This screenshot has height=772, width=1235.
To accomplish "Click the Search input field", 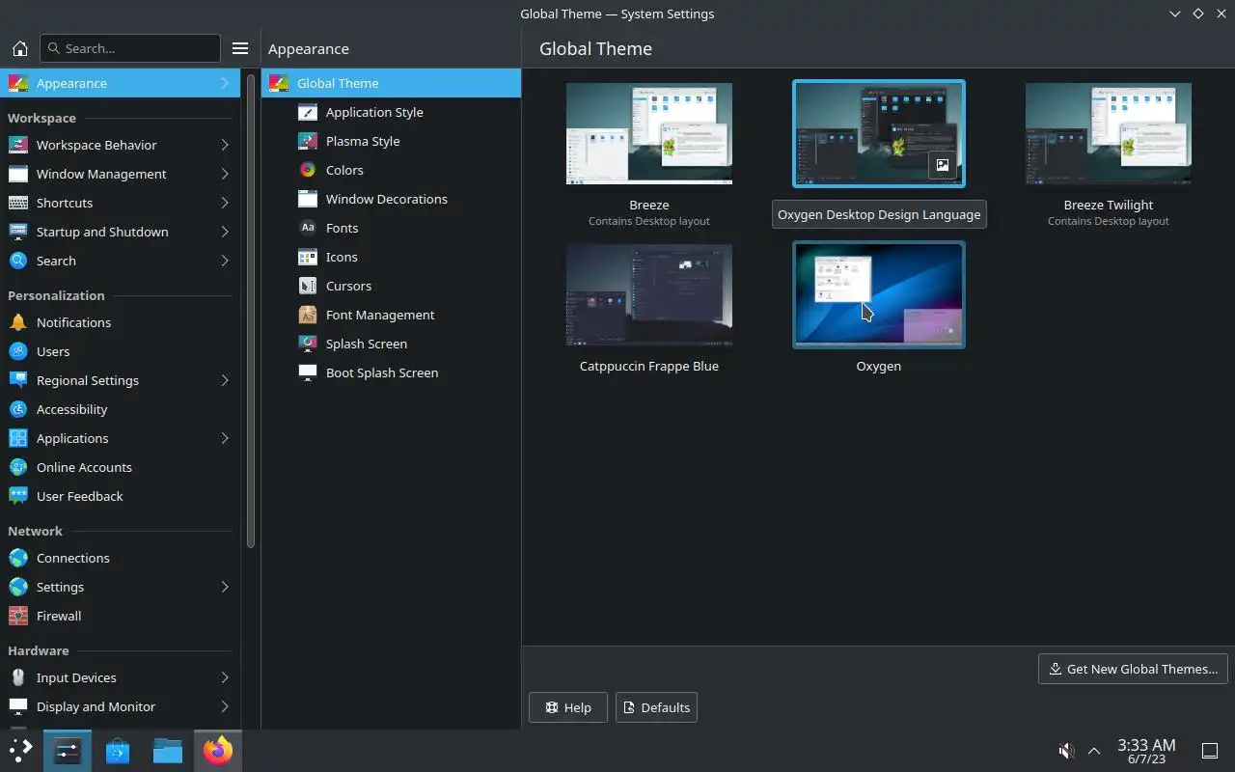I will [x=130, y=48].
